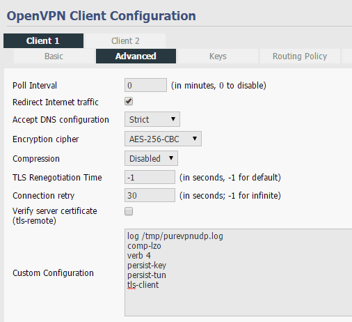Switch to the Client 2 tab
This screenshot has width=352, height=322.
tap(125, 40)
